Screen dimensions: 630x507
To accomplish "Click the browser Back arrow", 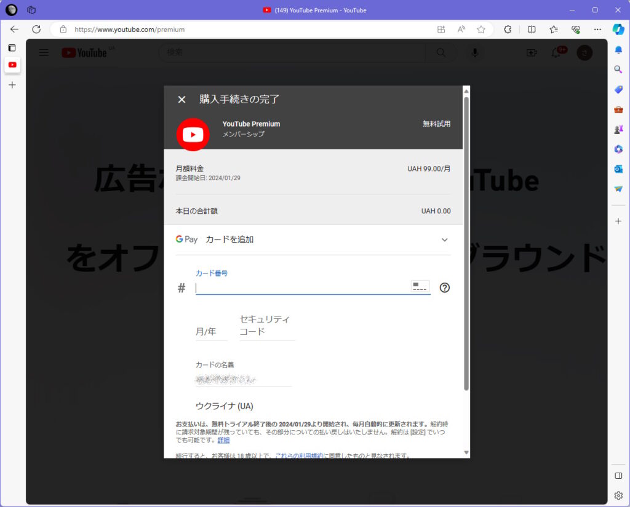I will (x=15, y=29).
